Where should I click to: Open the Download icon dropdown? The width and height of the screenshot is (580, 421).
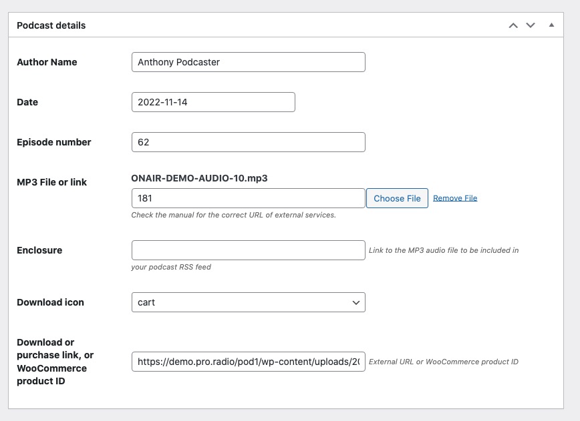click(248, 302)
